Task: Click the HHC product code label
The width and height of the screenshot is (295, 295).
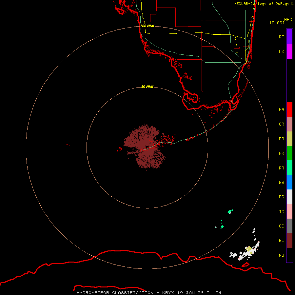Action: pyautogui.click(x=288, y=20)
